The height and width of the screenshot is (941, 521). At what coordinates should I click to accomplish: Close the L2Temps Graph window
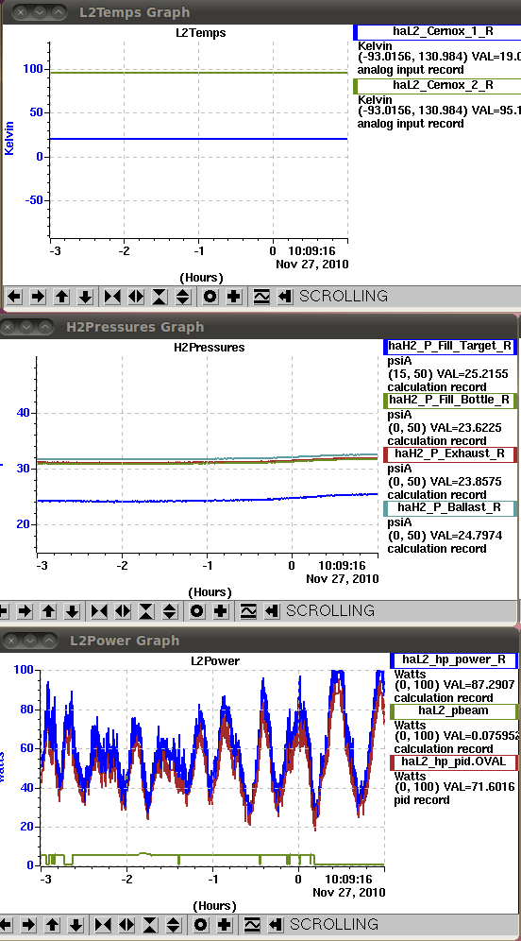[22, 12]
